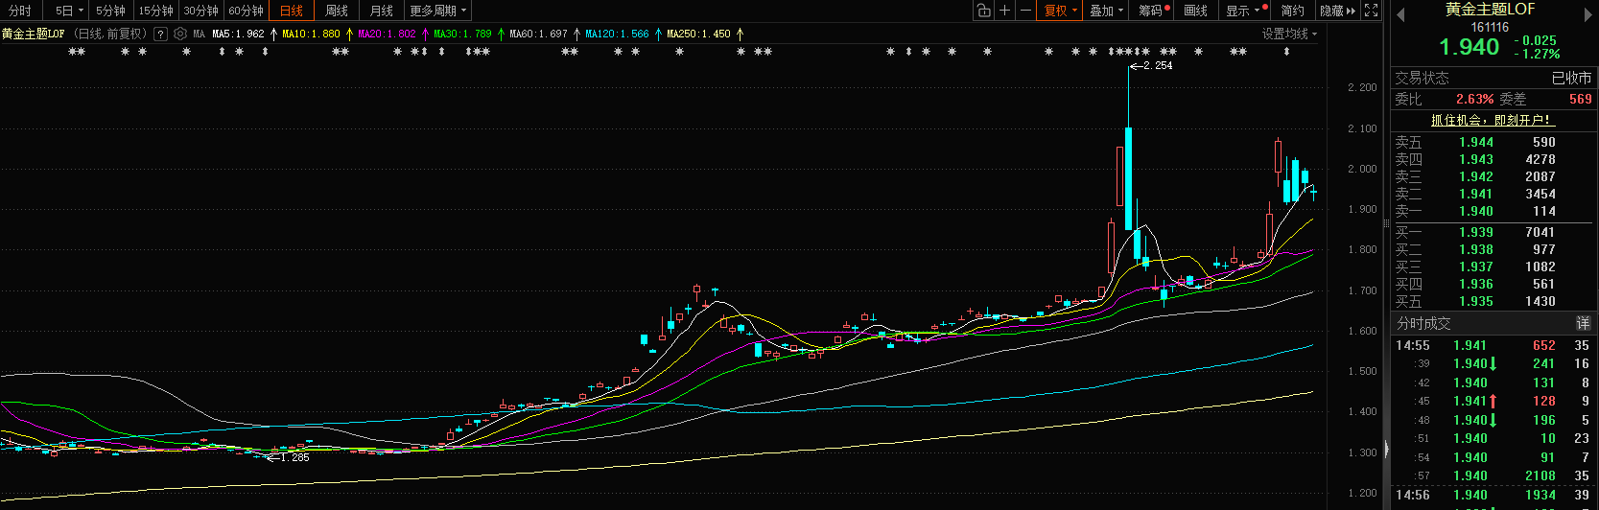The width and height of the screenshot is (1599, 510).
Task: Click the 2.254 high price marker
Action: [x=1158, y=66]
